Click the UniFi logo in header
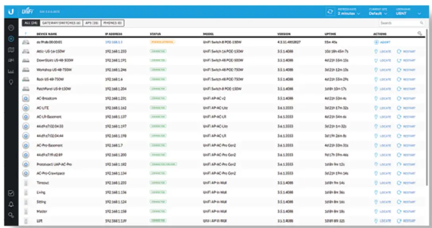The height and width of the screenshot is (228, 432). pos(27,11)
